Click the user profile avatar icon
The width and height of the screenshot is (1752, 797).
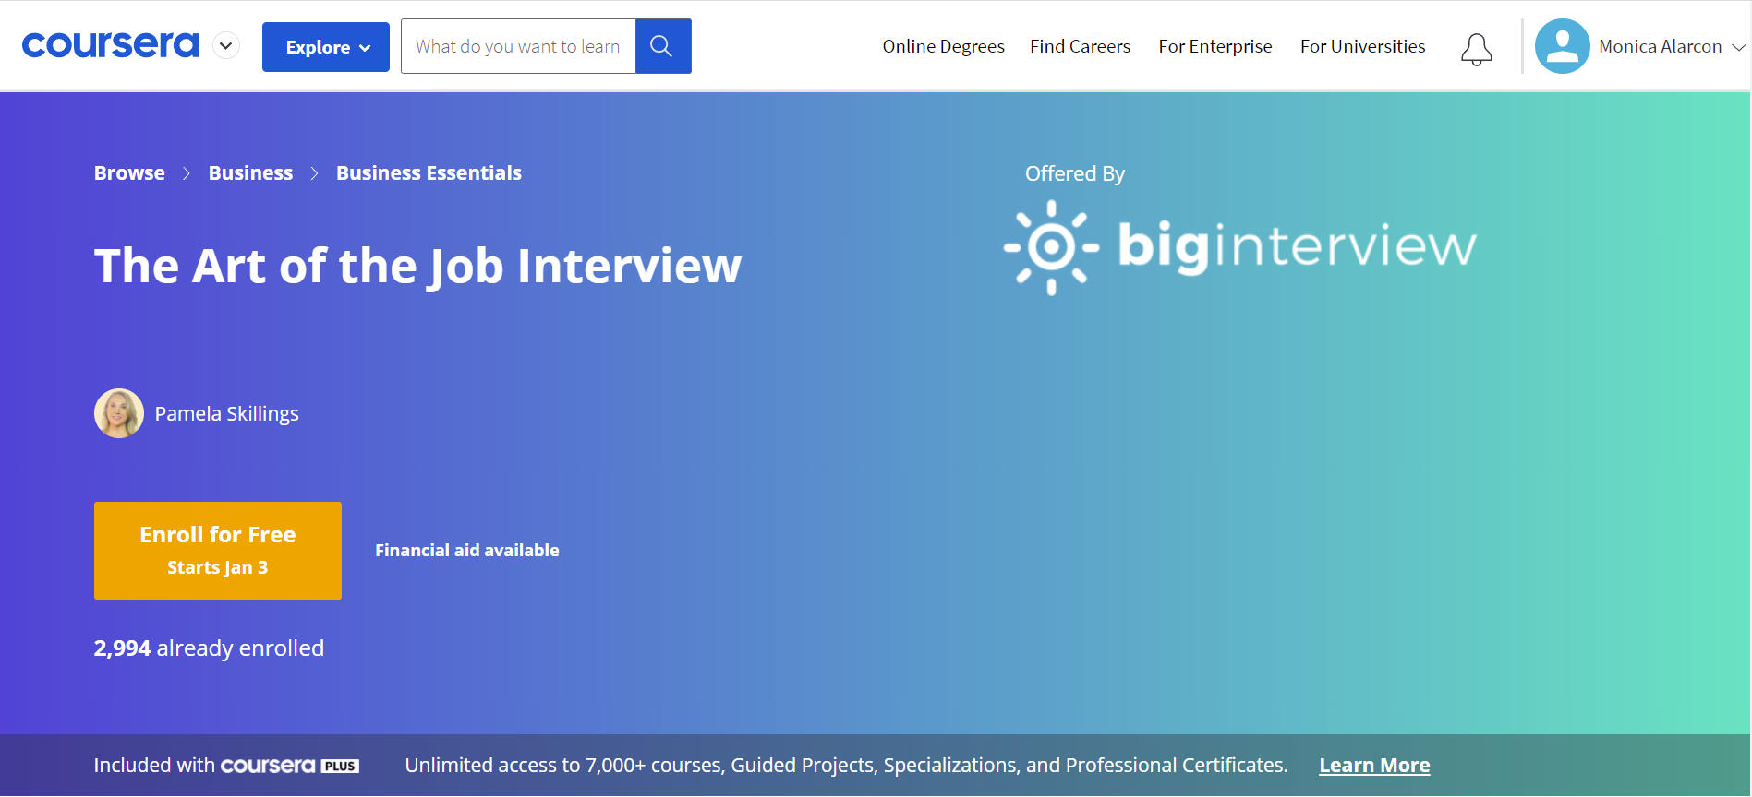(x=1562, y=46)
